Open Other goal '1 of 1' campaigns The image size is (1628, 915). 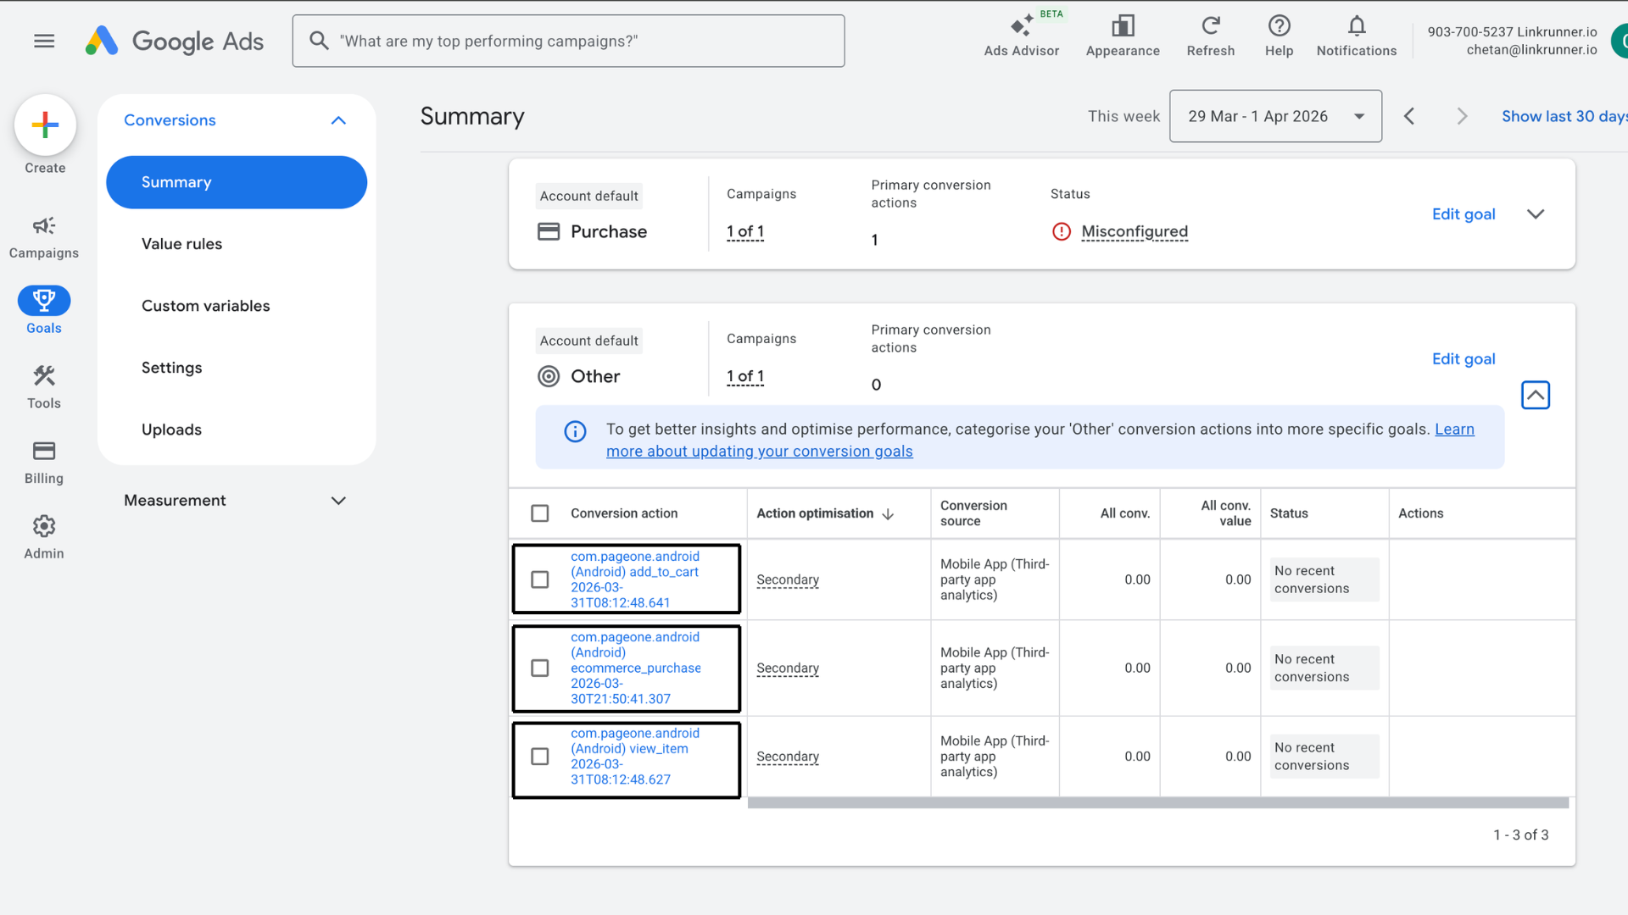pos(744,376)
